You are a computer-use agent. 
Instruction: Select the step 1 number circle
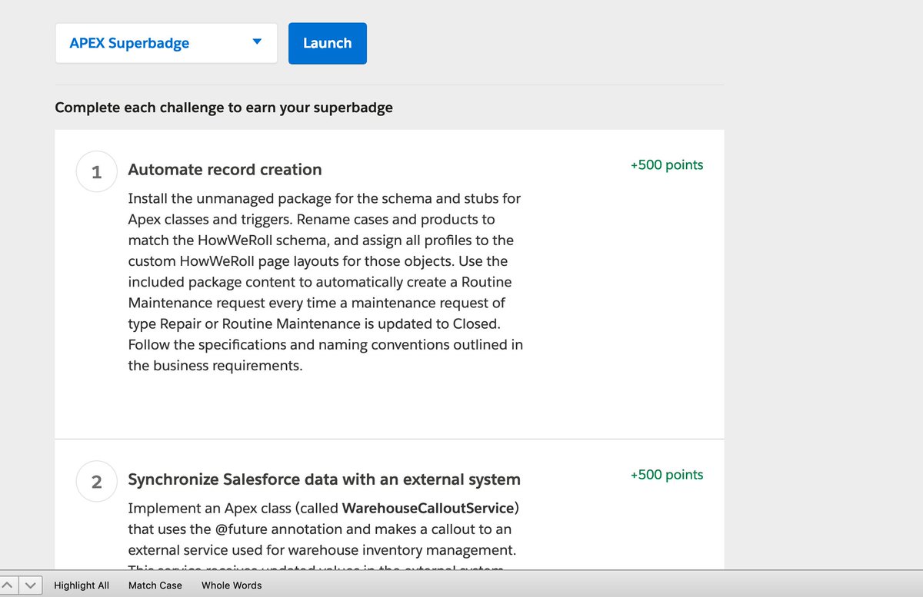tap(96, 172)
